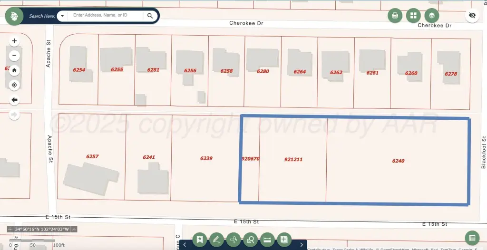
Task: Find my location on the map
Action: [x=14, y=85]
